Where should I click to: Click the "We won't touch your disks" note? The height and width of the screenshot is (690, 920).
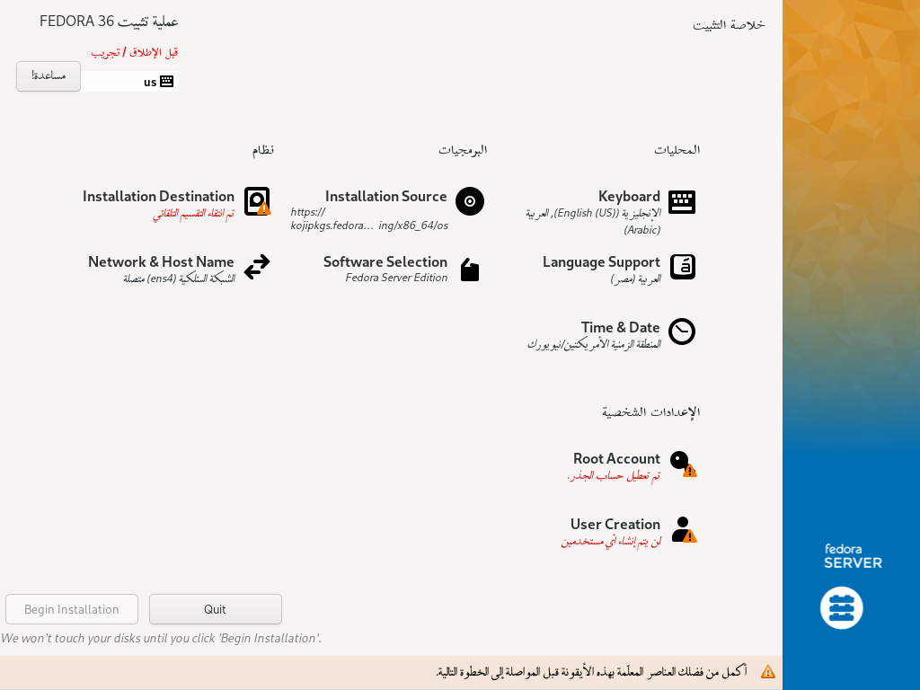click(x=162, y=639)
